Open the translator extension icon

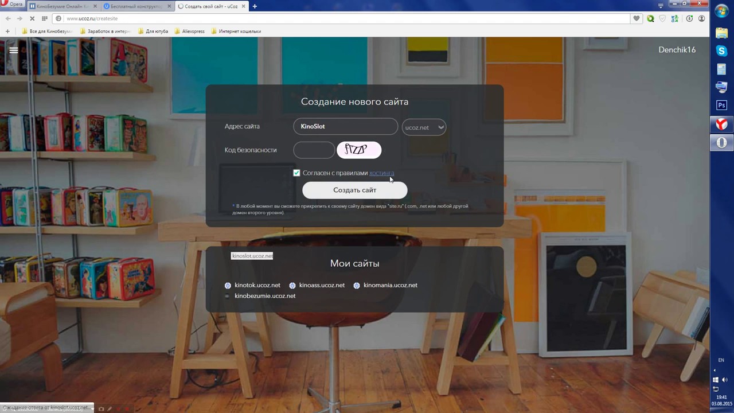coord(675,18)
